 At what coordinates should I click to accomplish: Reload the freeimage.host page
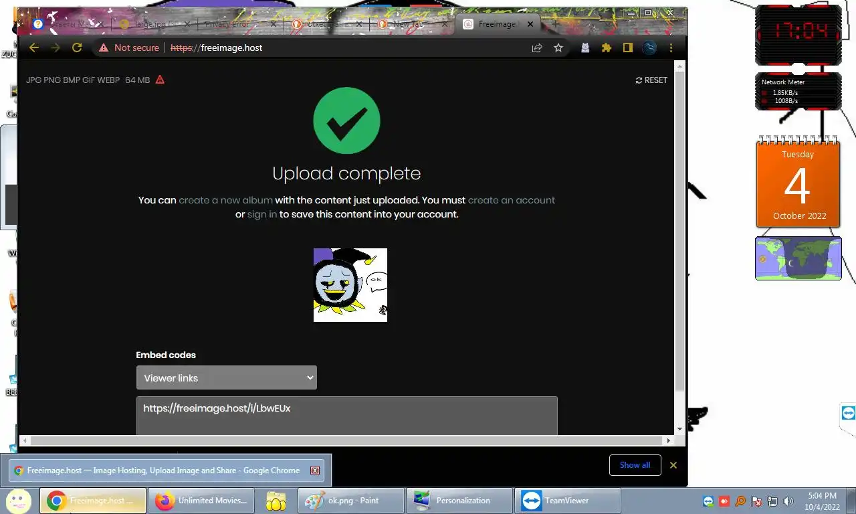point(77,48)
